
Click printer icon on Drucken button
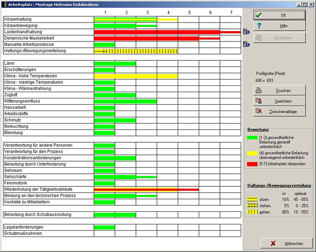click(x=259, y=90)
